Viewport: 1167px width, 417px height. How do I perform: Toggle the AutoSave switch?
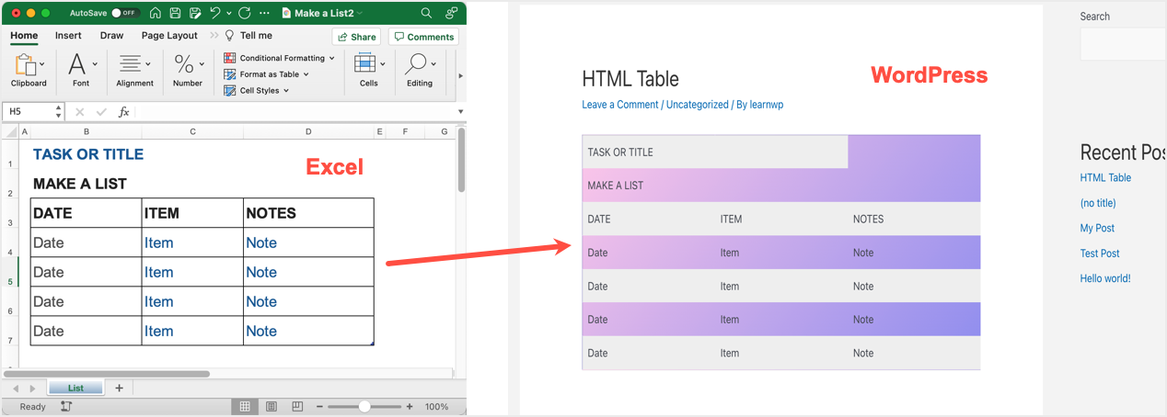124,14
